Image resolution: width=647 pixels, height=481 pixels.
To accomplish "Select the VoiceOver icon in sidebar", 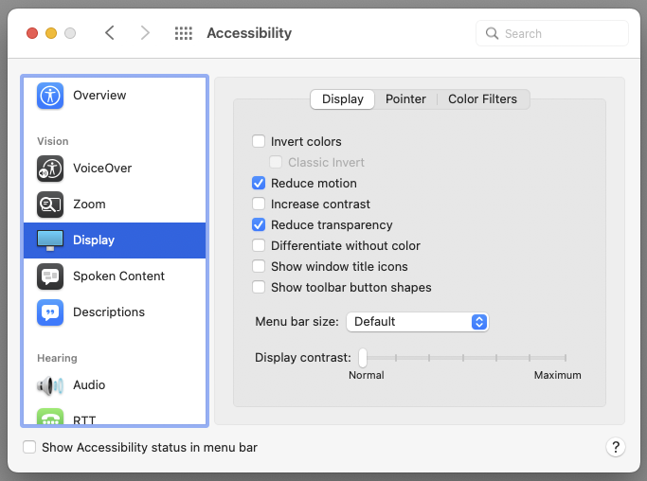I will pos(50,169).
